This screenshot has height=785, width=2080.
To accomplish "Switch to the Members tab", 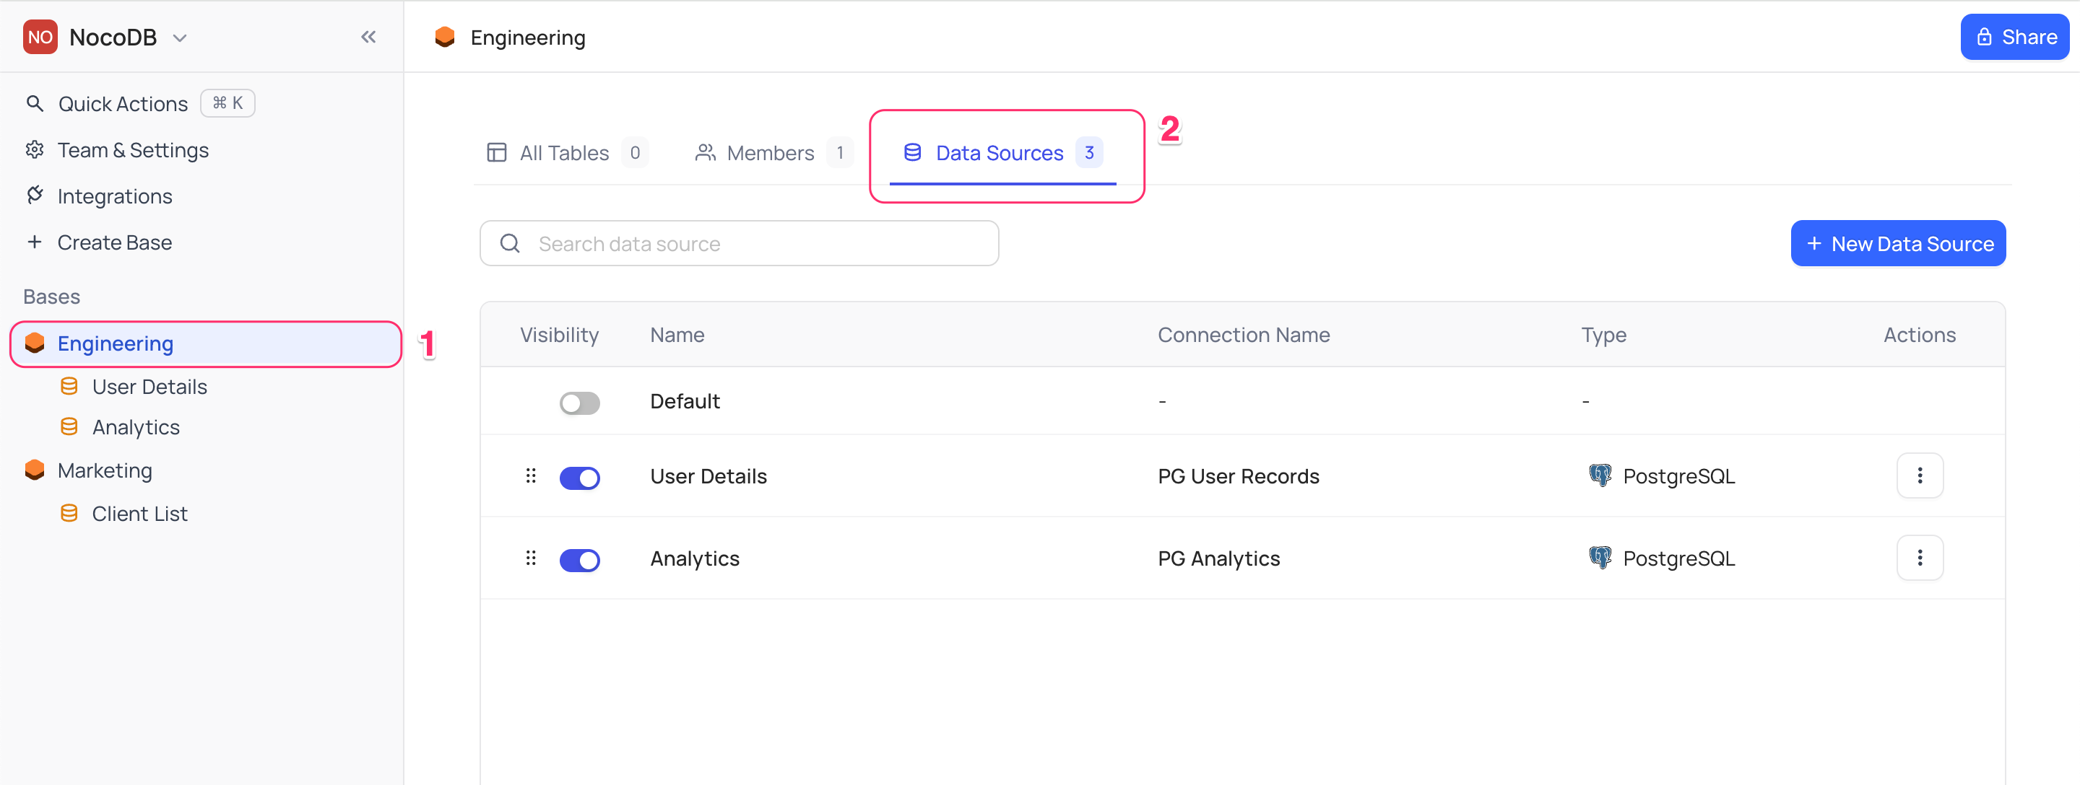I will pyautogui.click(x=769, y=152).
